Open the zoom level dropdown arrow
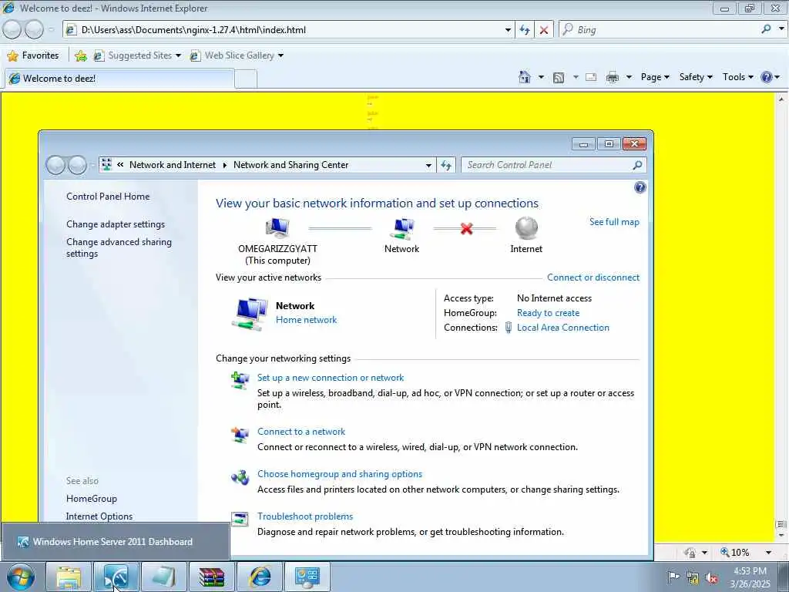 click(x=768, y=552)
